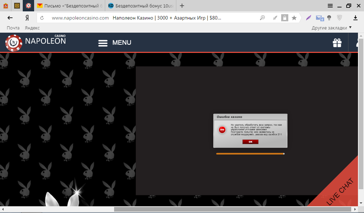Click the purple feather extension icon

309,18
